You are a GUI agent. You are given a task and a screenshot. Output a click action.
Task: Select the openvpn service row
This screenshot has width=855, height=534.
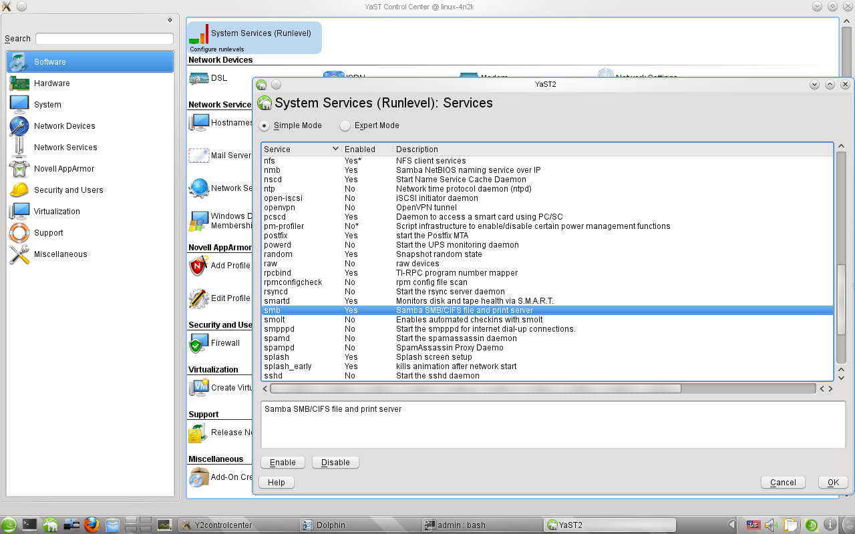[x=548, y=208]
